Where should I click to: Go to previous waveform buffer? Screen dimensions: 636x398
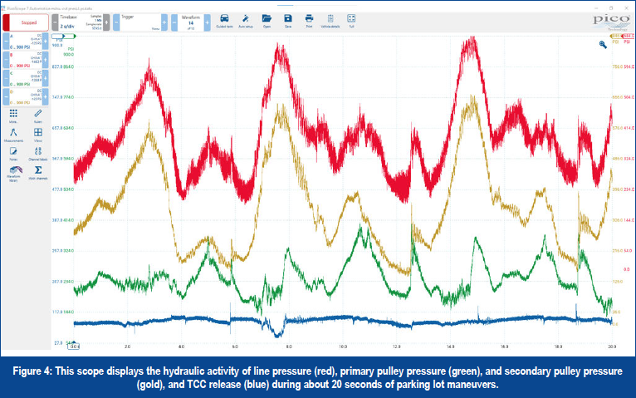pyautogui.click(x=174, y=22)
